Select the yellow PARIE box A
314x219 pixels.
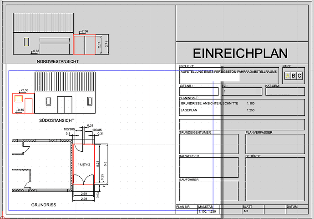pyautogui.click(x=288, y=76)
